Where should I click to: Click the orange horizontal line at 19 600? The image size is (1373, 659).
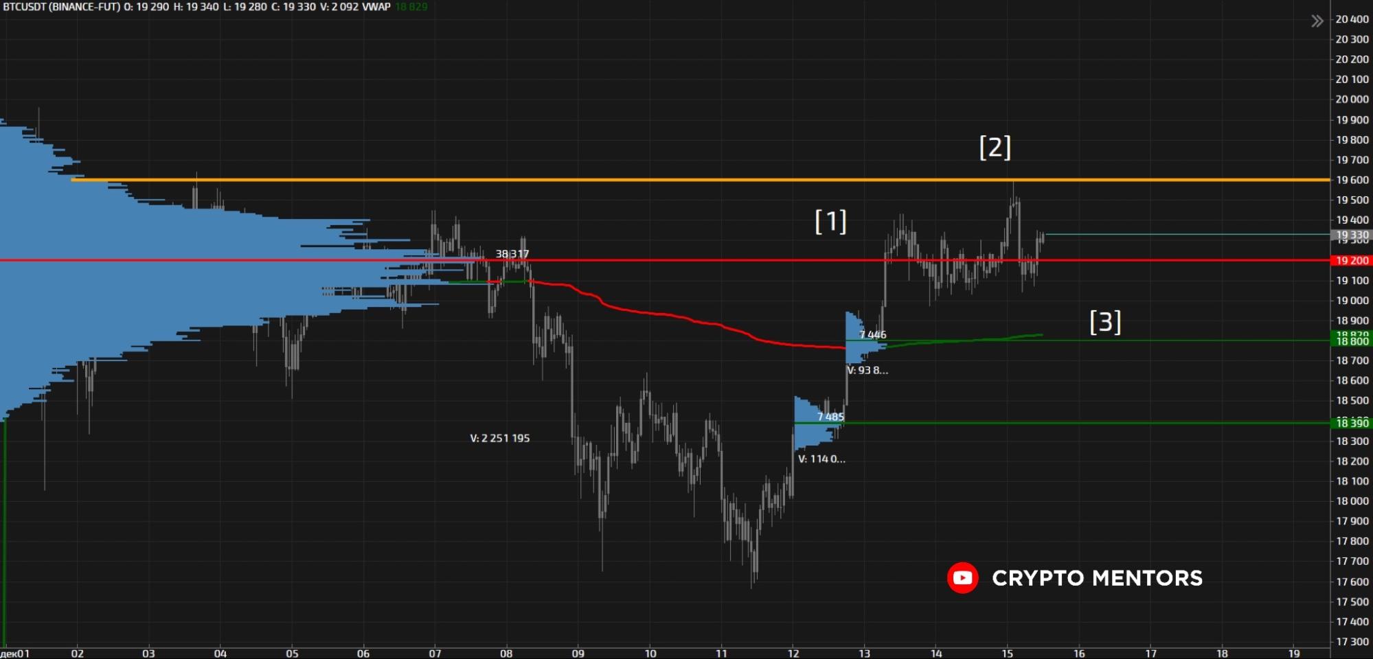coord(701,180)
